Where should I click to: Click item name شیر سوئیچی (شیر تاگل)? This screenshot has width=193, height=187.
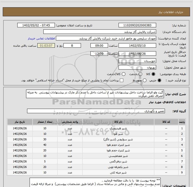click(118, 139)
